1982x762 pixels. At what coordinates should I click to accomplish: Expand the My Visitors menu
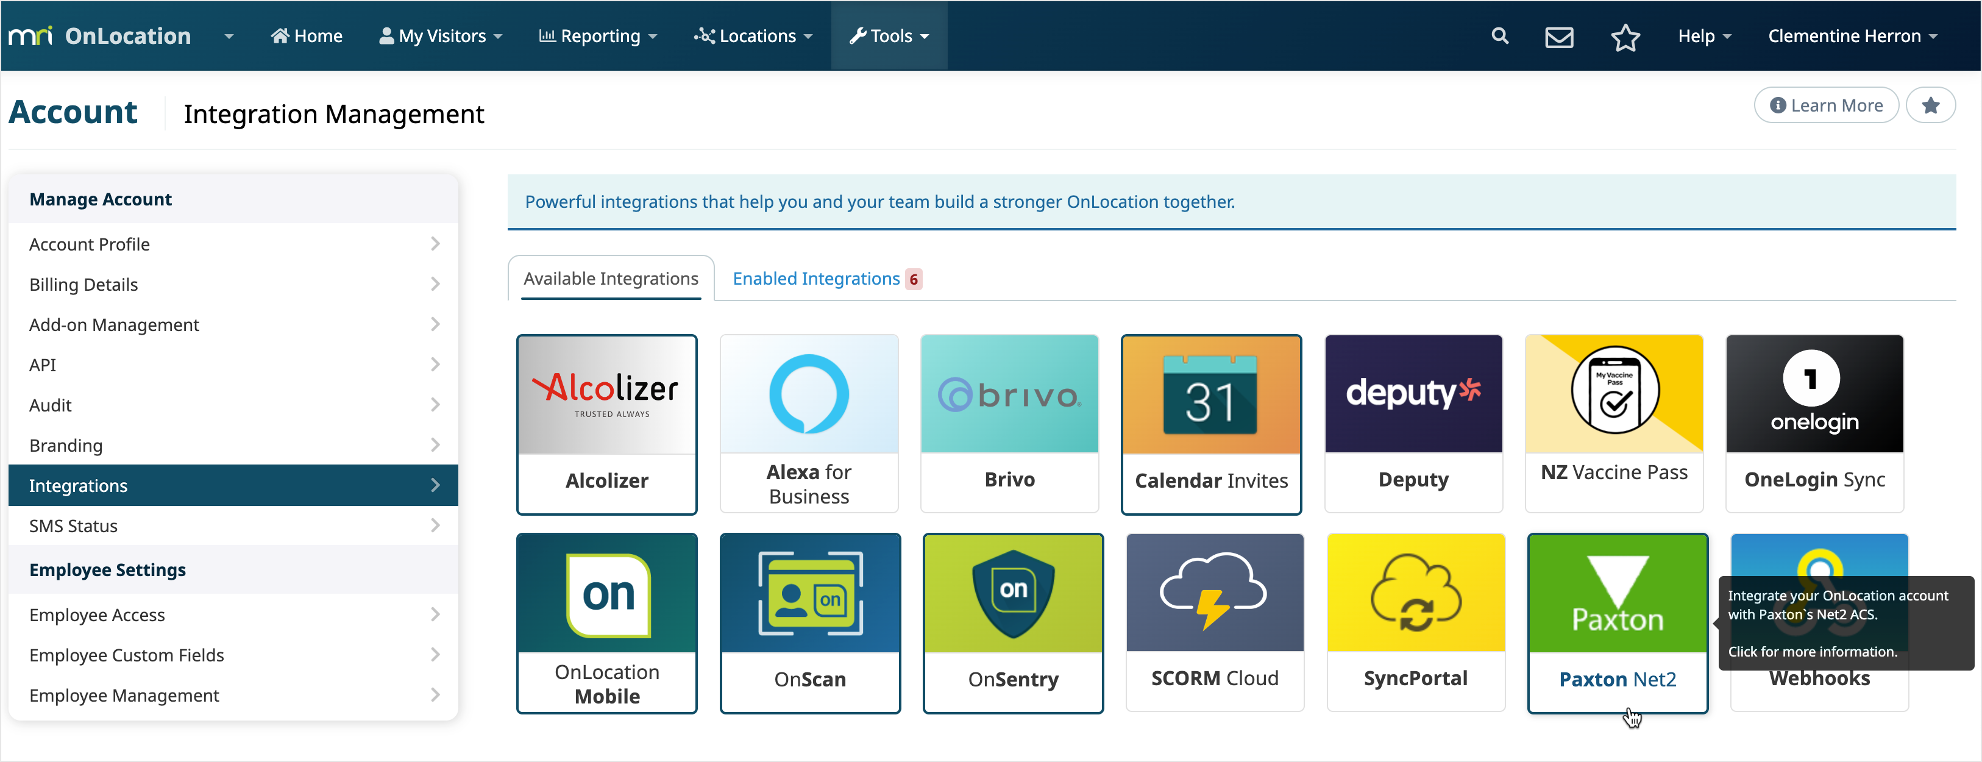441,36
